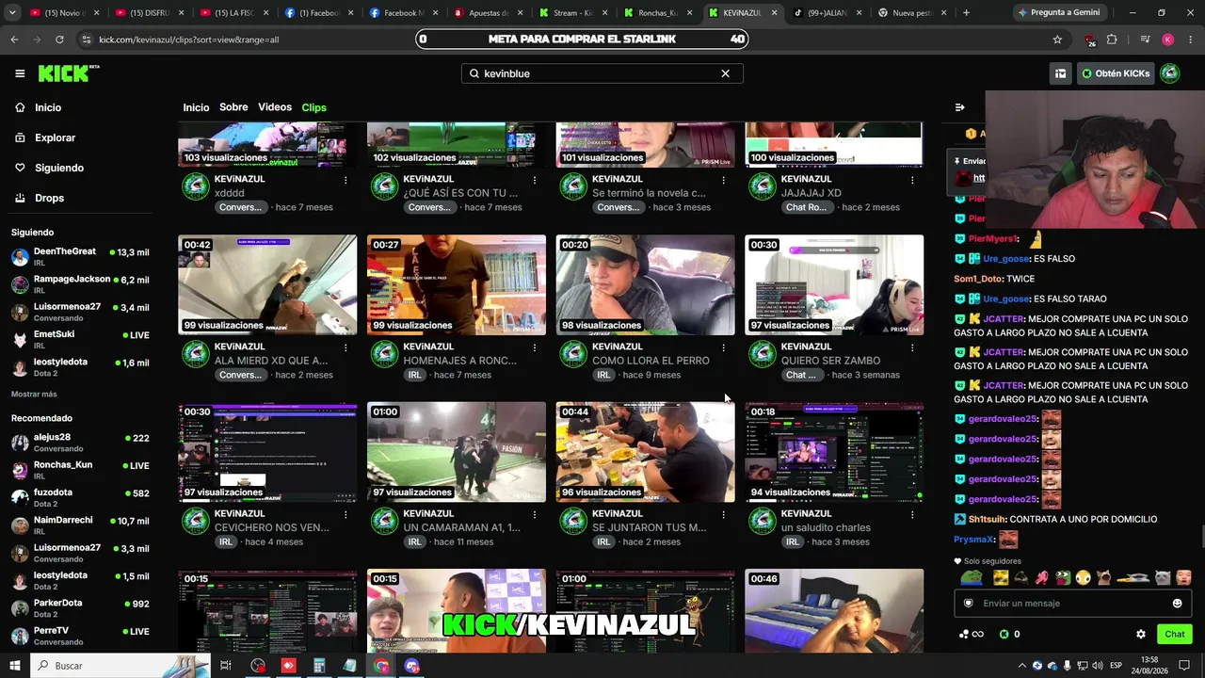
Task: Click the green KICKs balance icon
Action: (x=1004, y=634)
